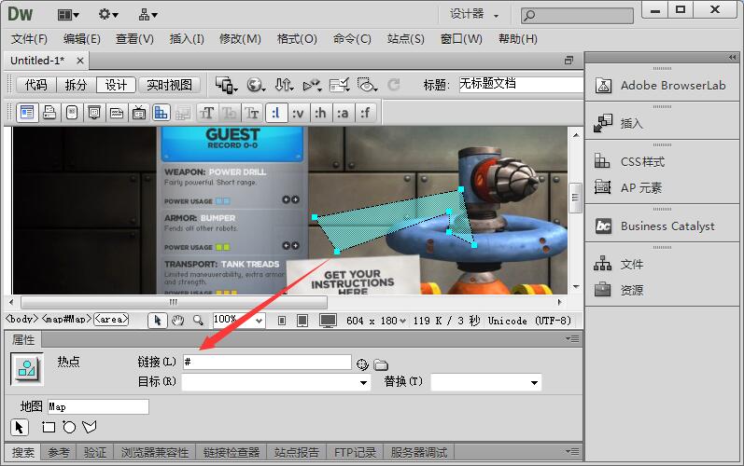Toggle the CSS styles display icon

(161, 113)
